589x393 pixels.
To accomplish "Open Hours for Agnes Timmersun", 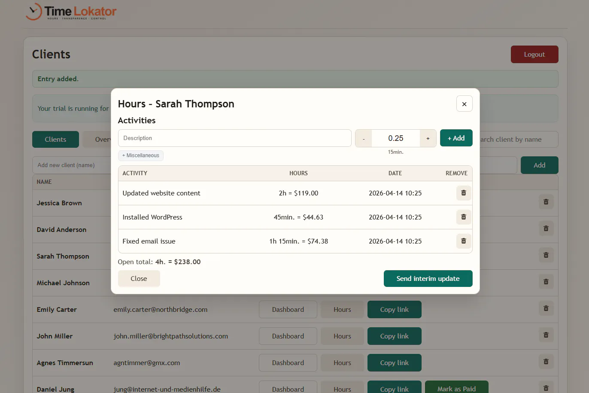I will (x=343, y=363).
